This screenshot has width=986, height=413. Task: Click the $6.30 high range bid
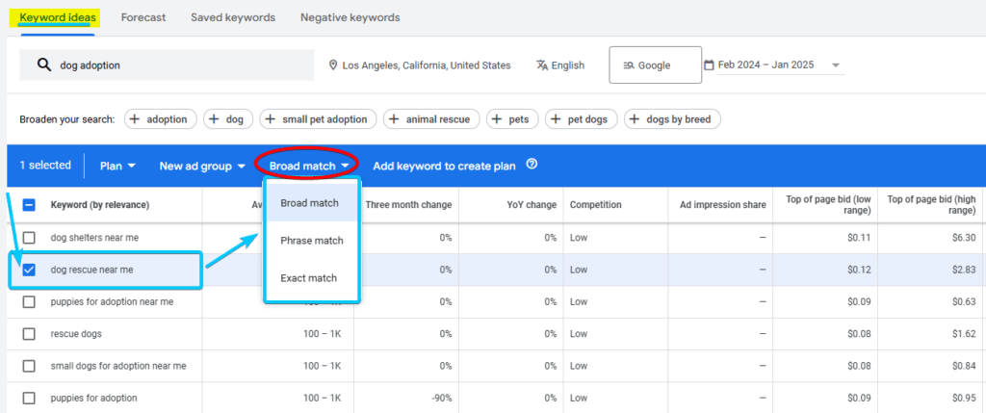[x=963, y=238]
